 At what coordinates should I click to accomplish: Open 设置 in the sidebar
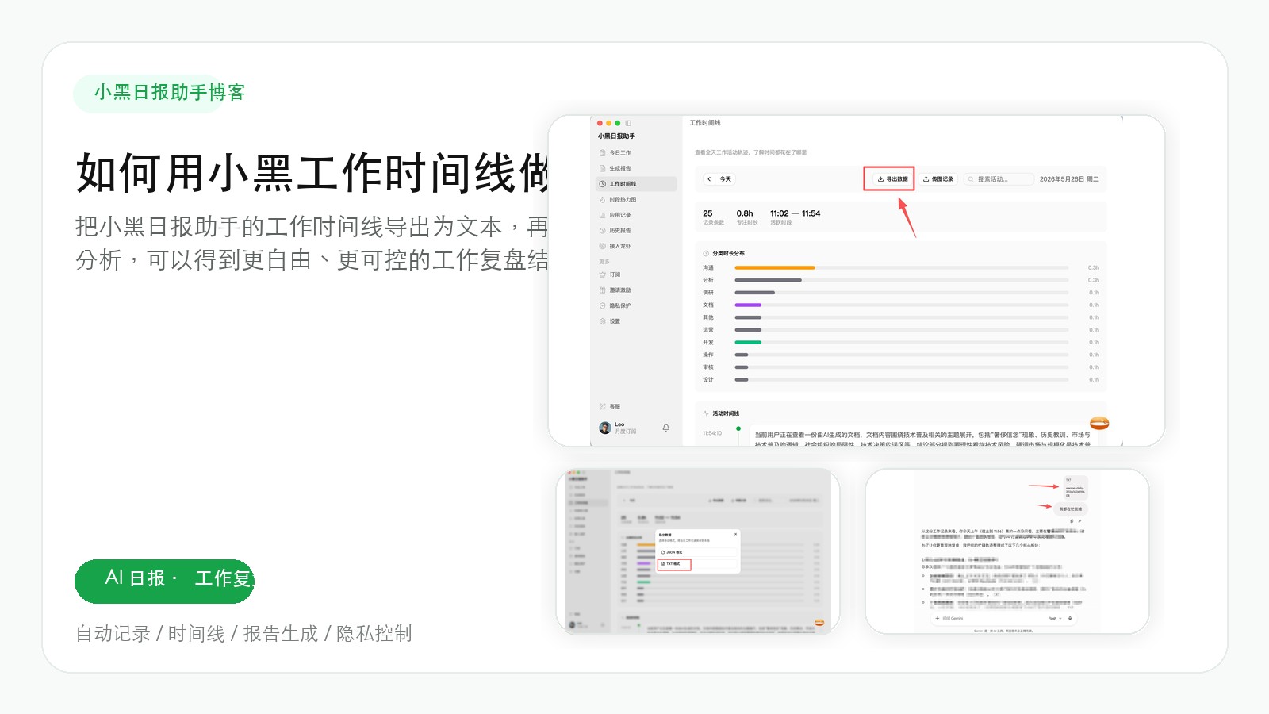click(636, 321)
